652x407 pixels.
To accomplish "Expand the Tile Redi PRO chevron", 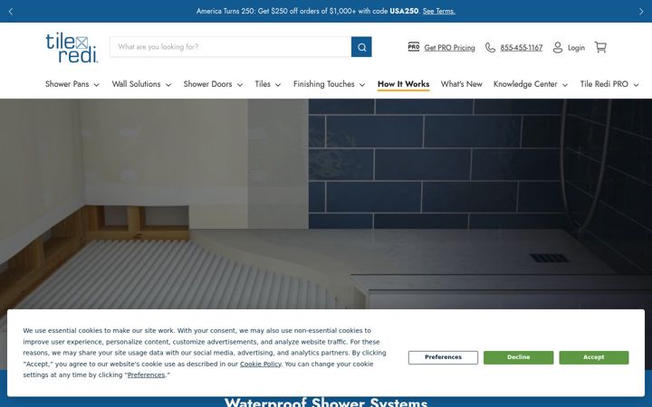I will click(637, 85).
